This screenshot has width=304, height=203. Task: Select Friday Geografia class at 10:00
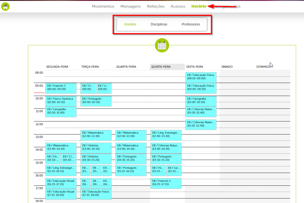click(201, 101)
